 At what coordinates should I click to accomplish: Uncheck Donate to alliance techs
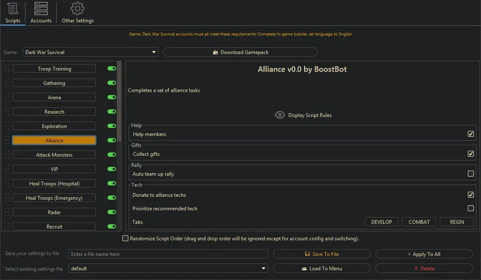[470, 195]
